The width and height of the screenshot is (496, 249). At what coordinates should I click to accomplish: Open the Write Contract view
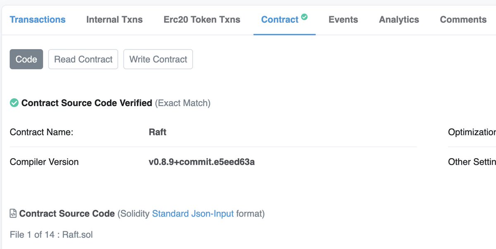tap(158, 59)
